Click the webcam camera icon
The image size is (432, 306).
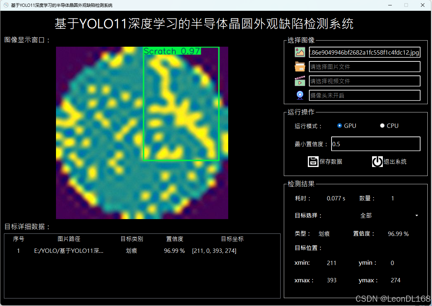300,95
